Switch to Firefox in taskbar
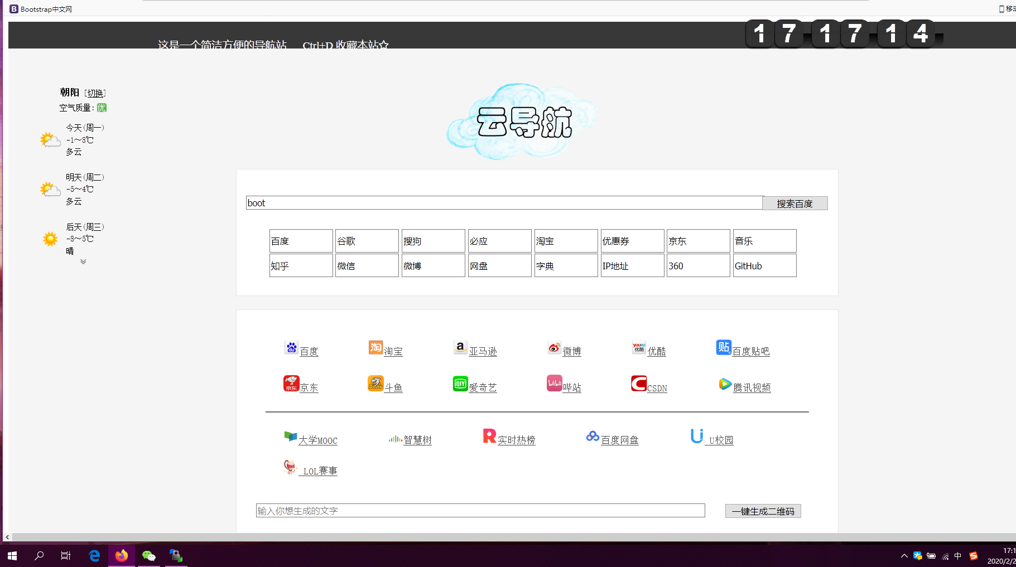1016x567 pixels. (x=122, y=555)
